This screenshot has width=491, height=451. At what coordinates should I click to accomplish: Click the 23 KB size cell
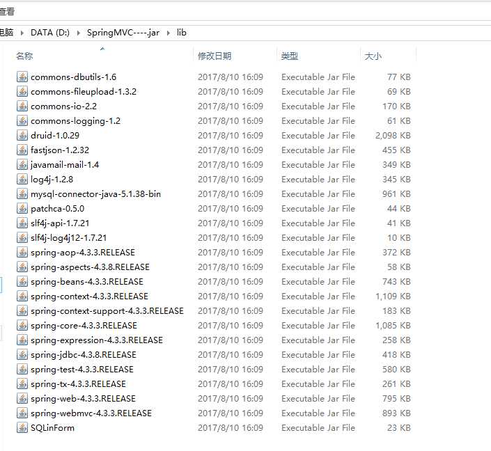click(399, 428)
